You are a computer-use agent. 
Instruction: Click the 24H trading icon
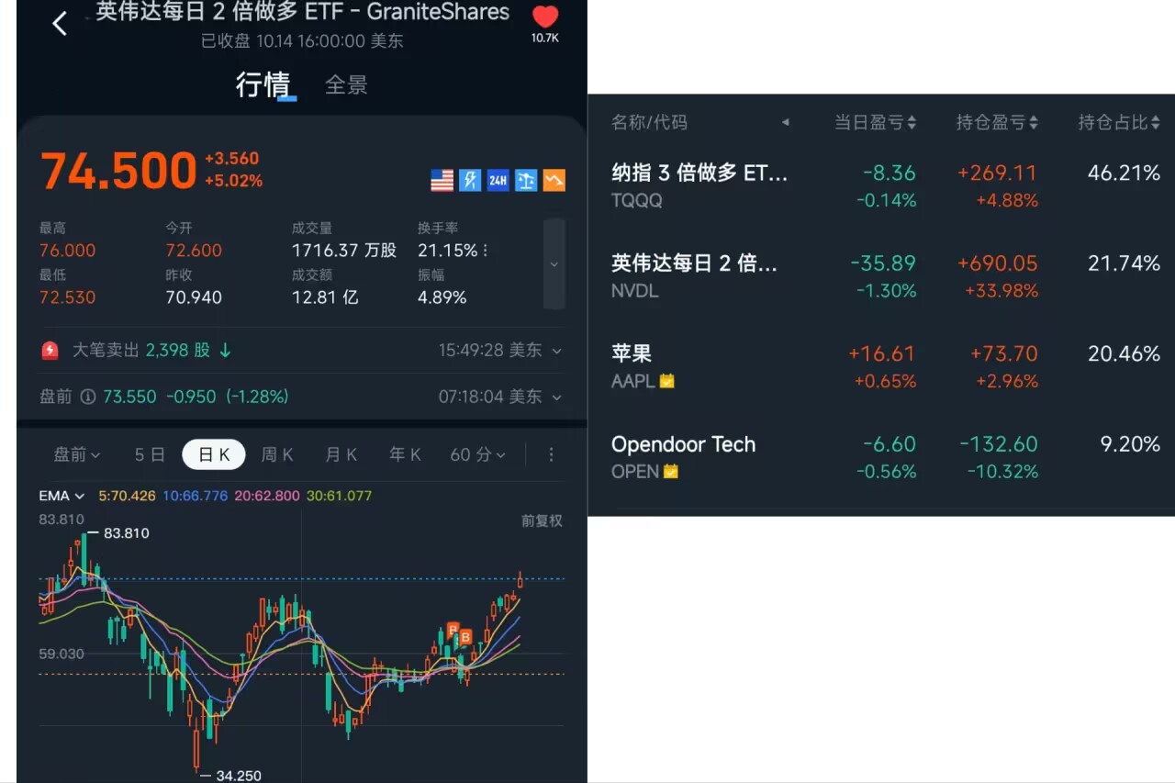(498, 180)
